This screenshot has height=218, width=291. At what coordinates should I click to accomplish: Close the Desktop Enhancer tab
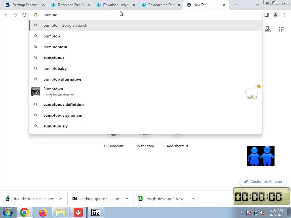point(43,5)
